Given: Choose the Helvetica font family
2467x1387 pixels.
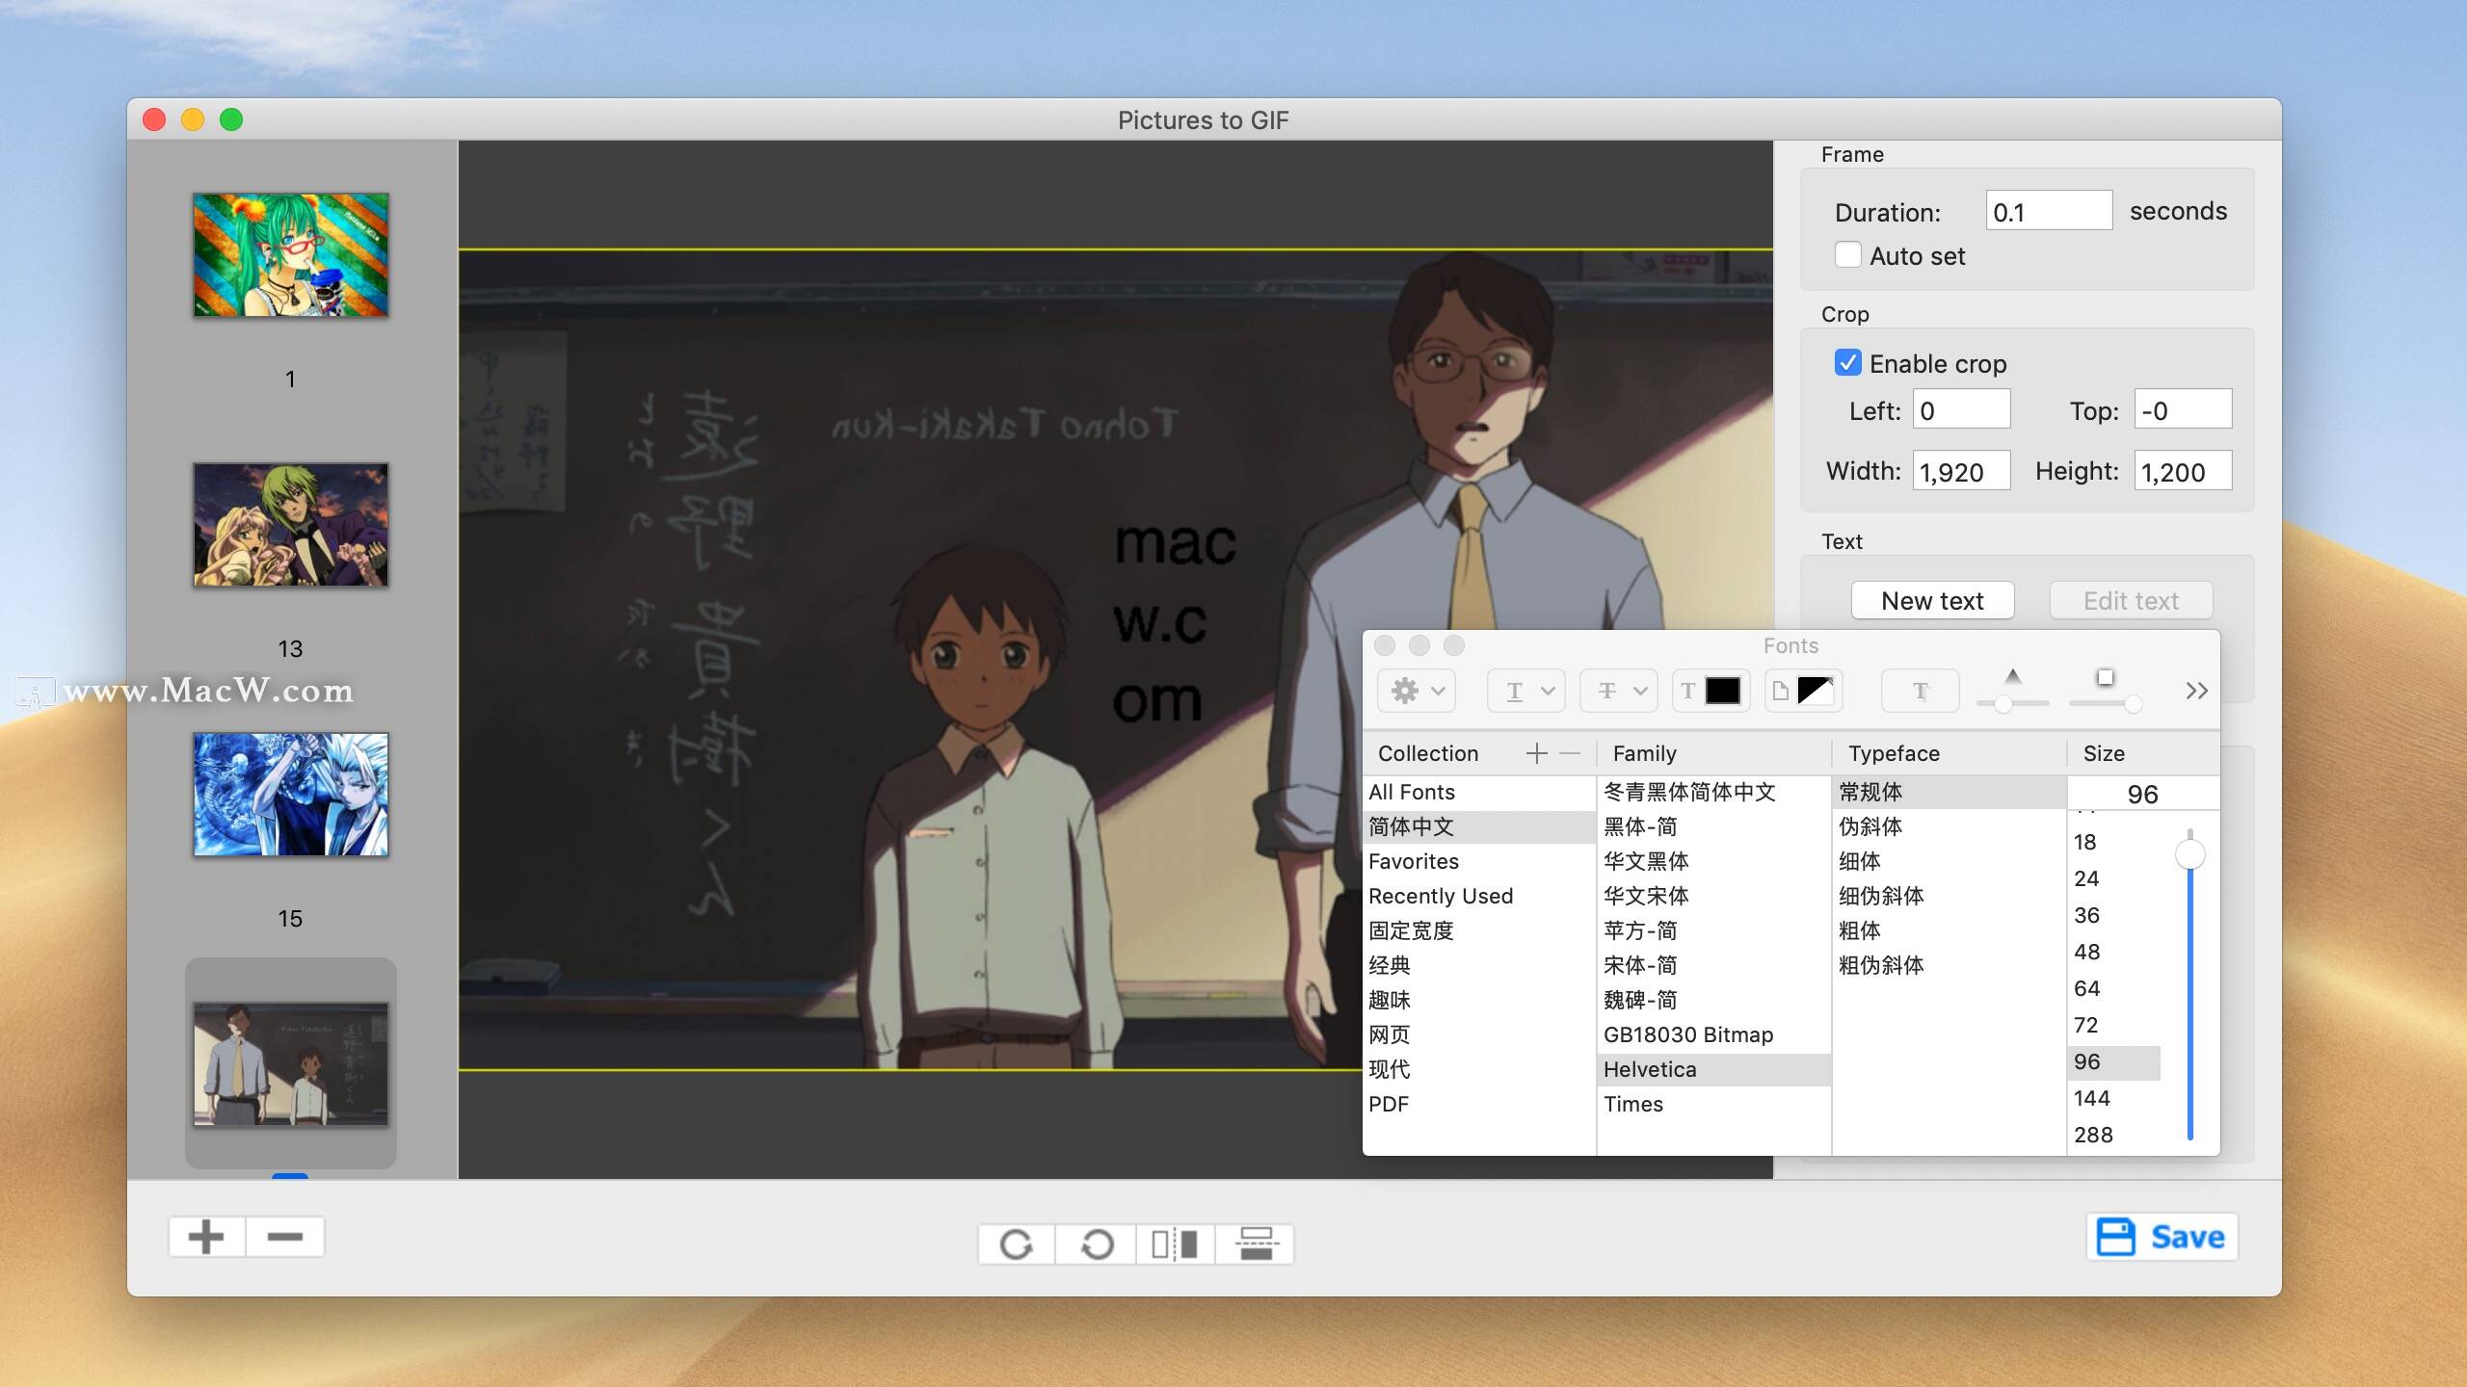Looking at the screenshot, I should 1713,1069.
